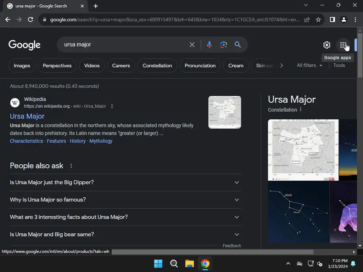This screenshot has width=363, height=272.
Task: Open the large IAU star chart image
Action: coord(303,150)
